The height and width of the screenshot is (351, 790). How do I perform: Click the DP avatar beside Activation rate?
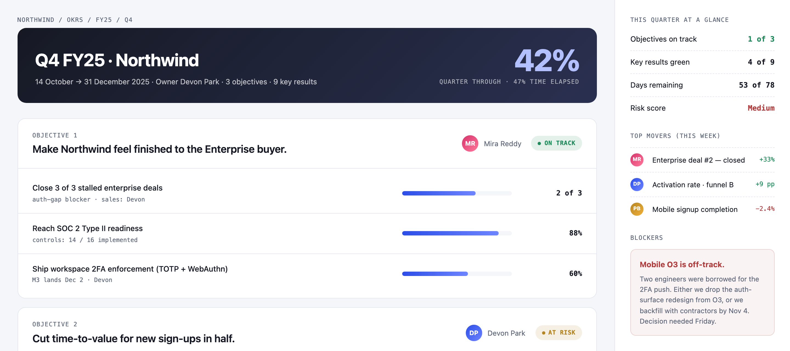(x=637, y=184)
